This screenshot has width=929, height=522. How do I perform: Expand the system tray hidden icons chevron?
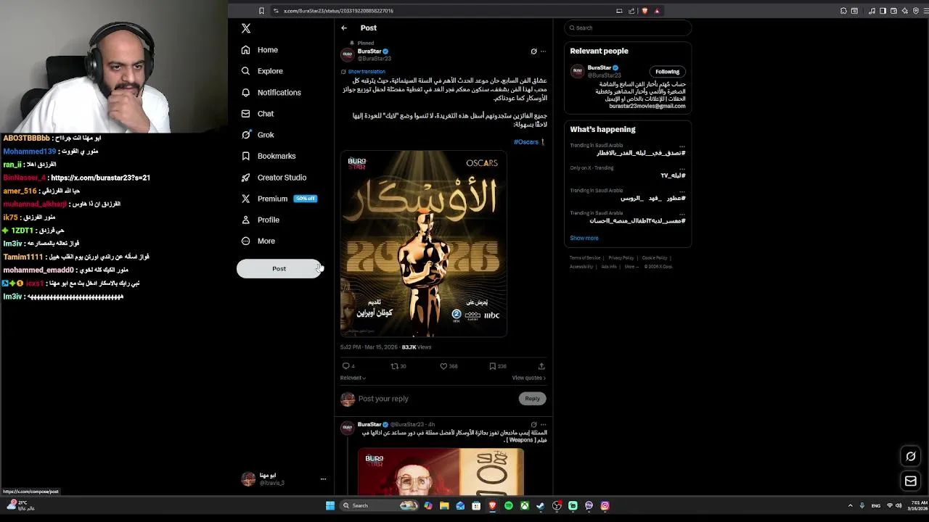tap(850, 505)
